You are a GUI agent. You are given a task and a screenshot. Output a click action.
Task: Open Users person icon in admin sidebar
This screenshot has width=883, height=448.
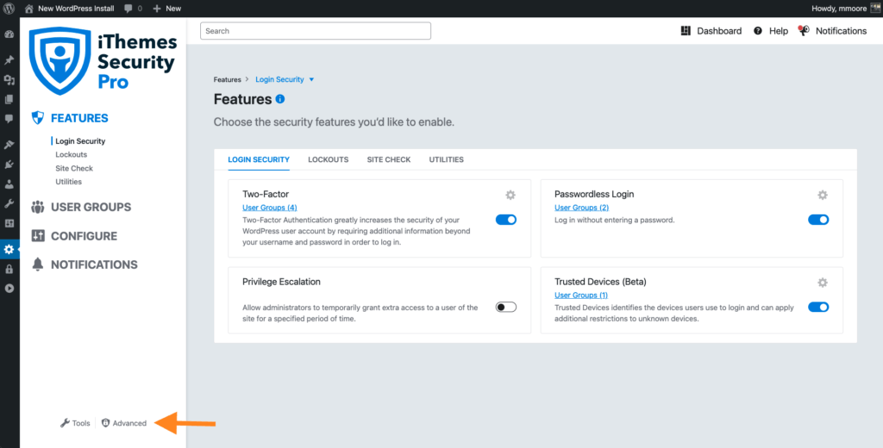pos(9,184)
